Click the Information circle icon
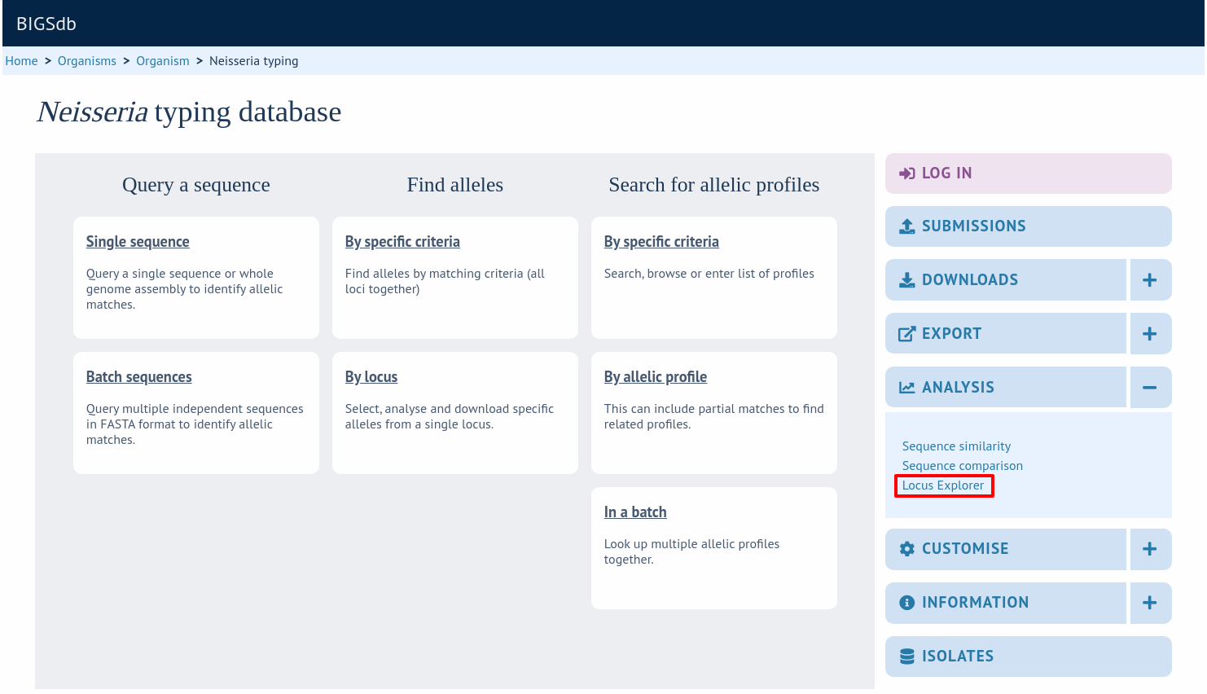Viewport: 1207px width, 694px height. 906,603
